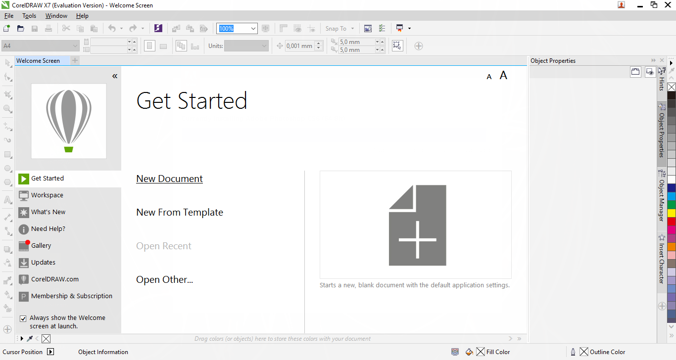Image resolution: width=676 pixels, height=360 pixels.
Task: Click the New Document link
Action: point(170,179)
